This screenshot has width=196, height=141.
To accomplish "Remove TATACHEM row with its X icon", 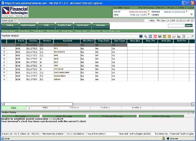I will point(4,76).
